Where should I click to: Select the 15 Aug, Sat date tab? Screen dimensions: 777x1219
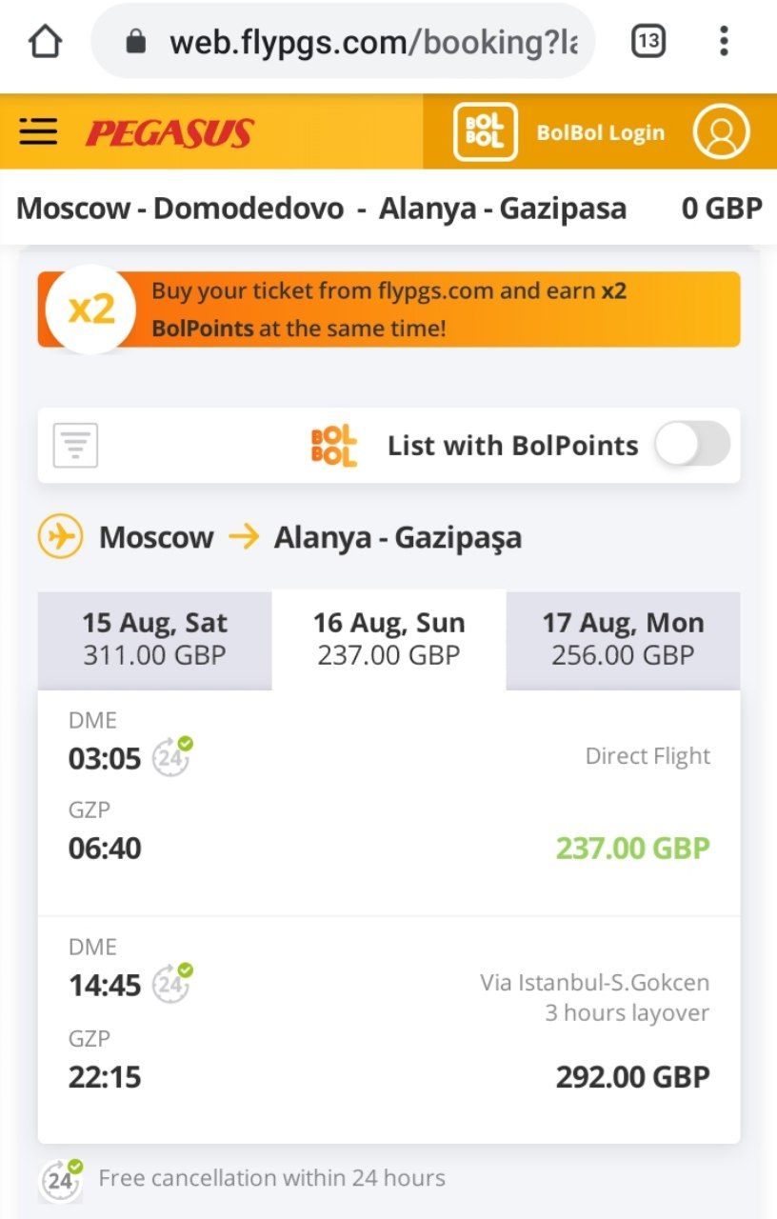[154, 639]
